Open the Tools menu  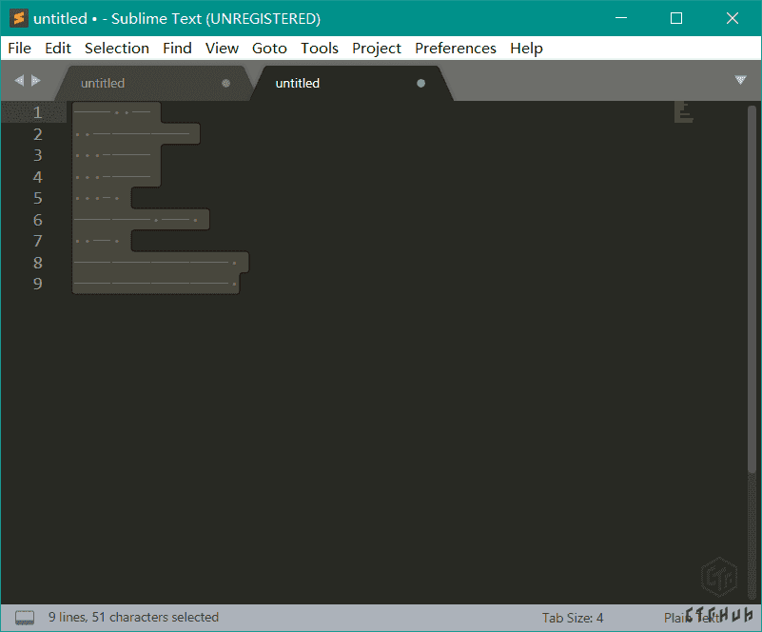320,48
